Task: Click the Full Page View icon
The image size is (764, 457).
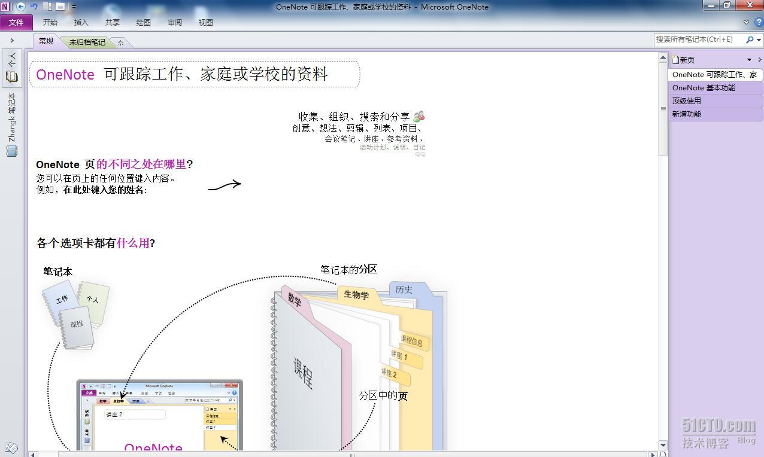Action: (60, 7)
